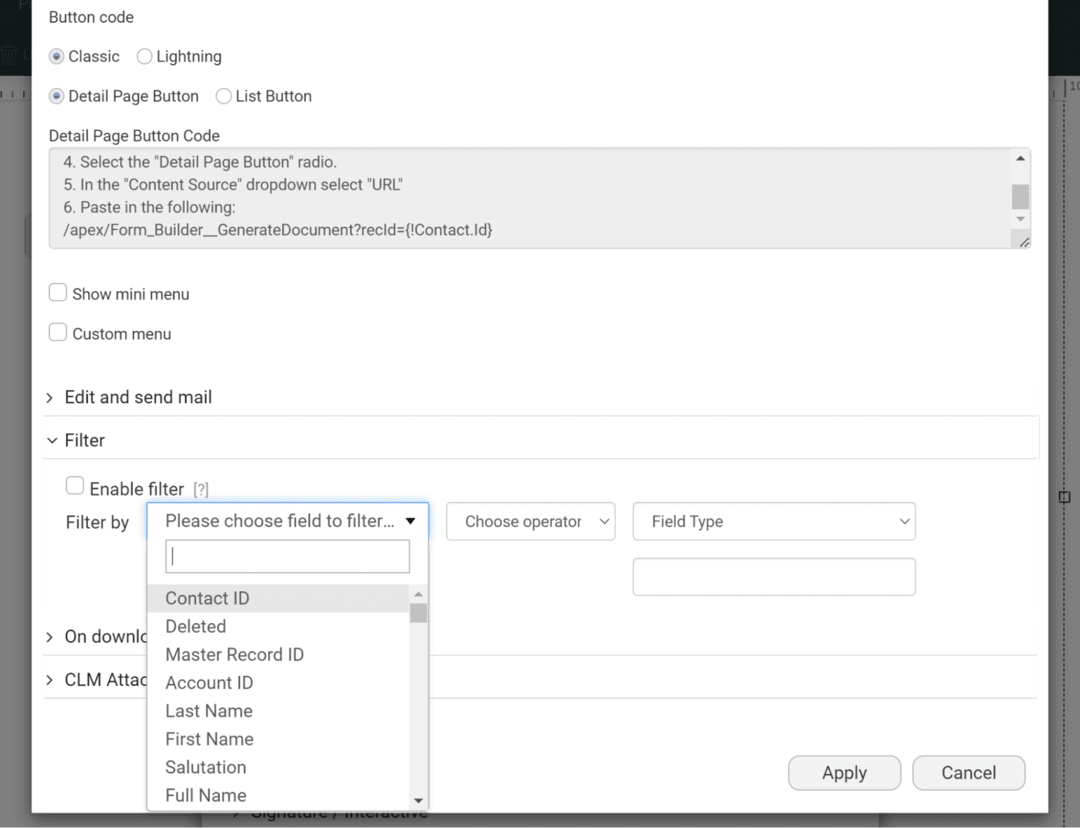1080x828 pixels.
Task: Click code box scroll up arrow
Action: coord(1020,159)
